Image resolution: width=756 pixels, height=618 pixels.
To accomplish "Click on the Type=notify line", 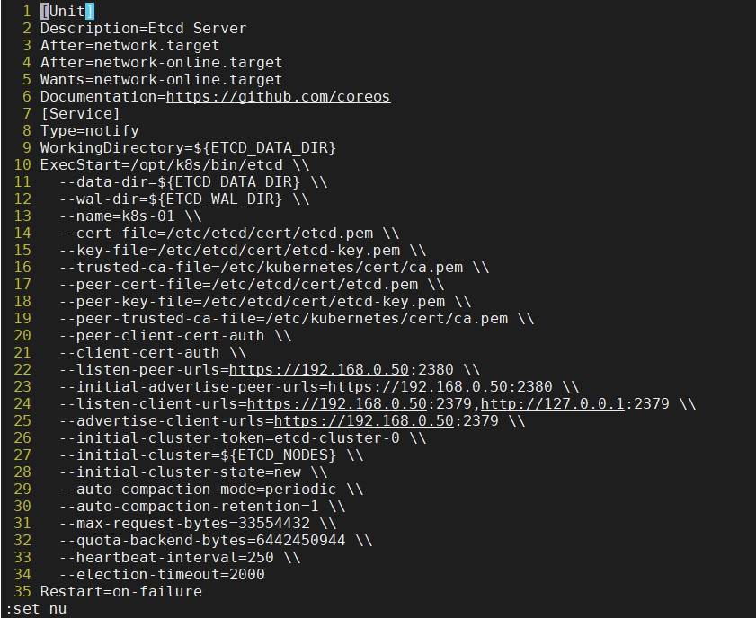I will 89,130.
